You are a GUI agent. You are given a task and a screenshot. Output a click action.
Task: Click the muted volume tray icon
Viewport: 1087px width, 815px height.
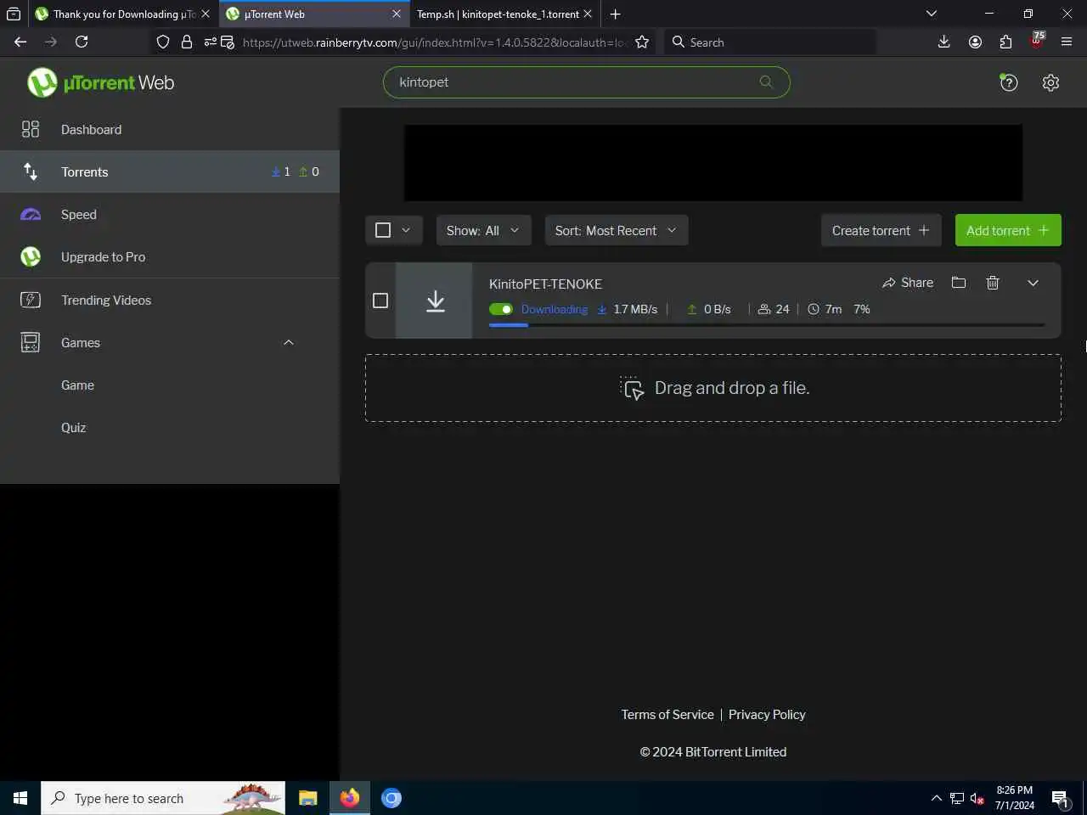[x=977, y=798]
